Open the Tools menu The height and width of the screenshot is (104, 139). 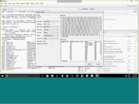pyautogui.click(x=37, y=3)
